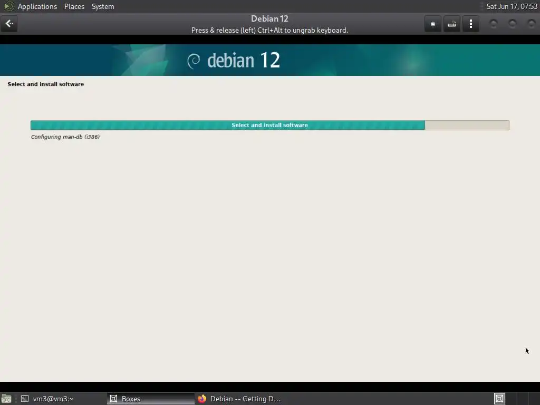This screenshot has height=405, width=540.
Task: Click the Select and install software heading
Action: [x=46, y=84]
